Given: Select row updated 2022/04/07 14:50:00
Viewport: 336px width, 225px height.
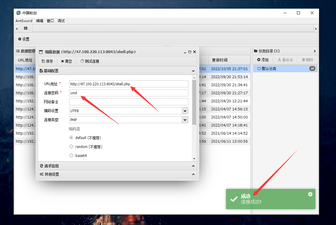Looking at the screenshot, I should click(229, 117).
